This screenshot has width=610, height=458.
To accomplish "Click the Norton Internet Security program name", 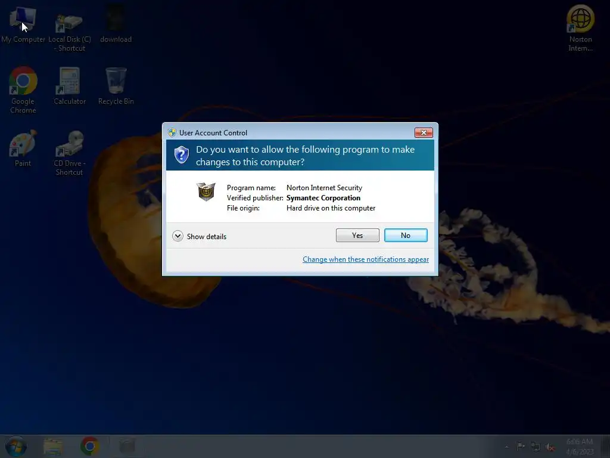I will [x=324, y=188].
